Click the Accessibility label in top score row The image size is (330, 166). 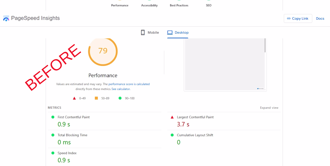pos(149,5)
